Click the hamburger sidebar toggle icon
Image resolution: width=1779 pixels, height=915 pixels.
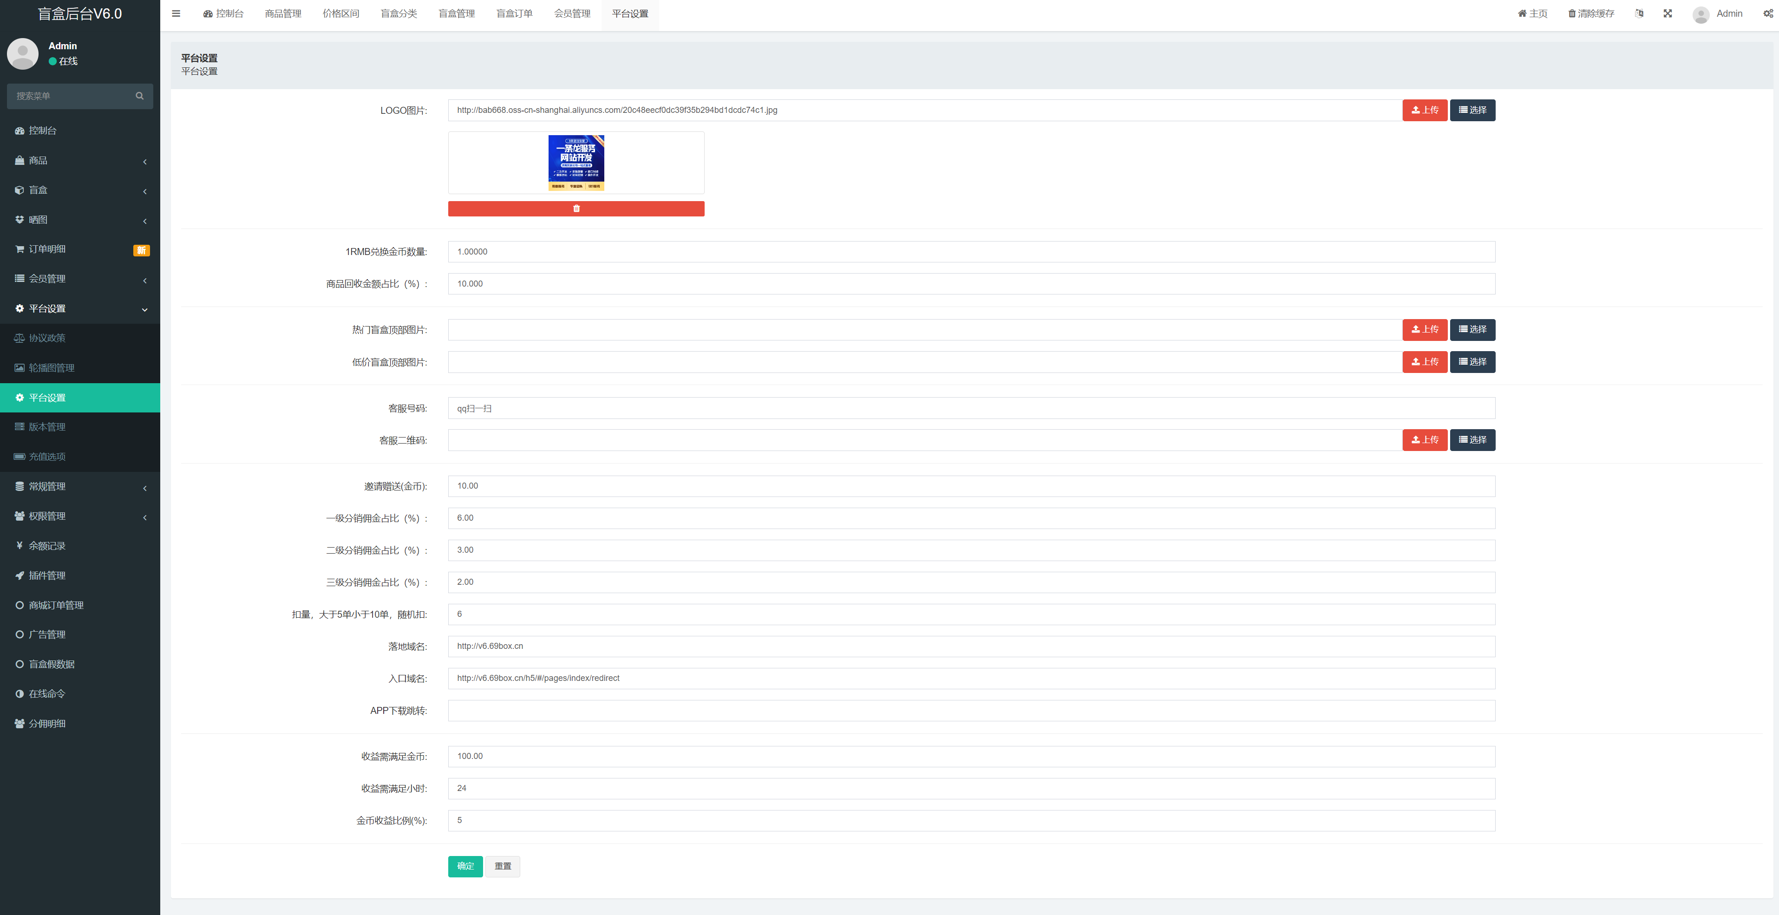point(176,14)
